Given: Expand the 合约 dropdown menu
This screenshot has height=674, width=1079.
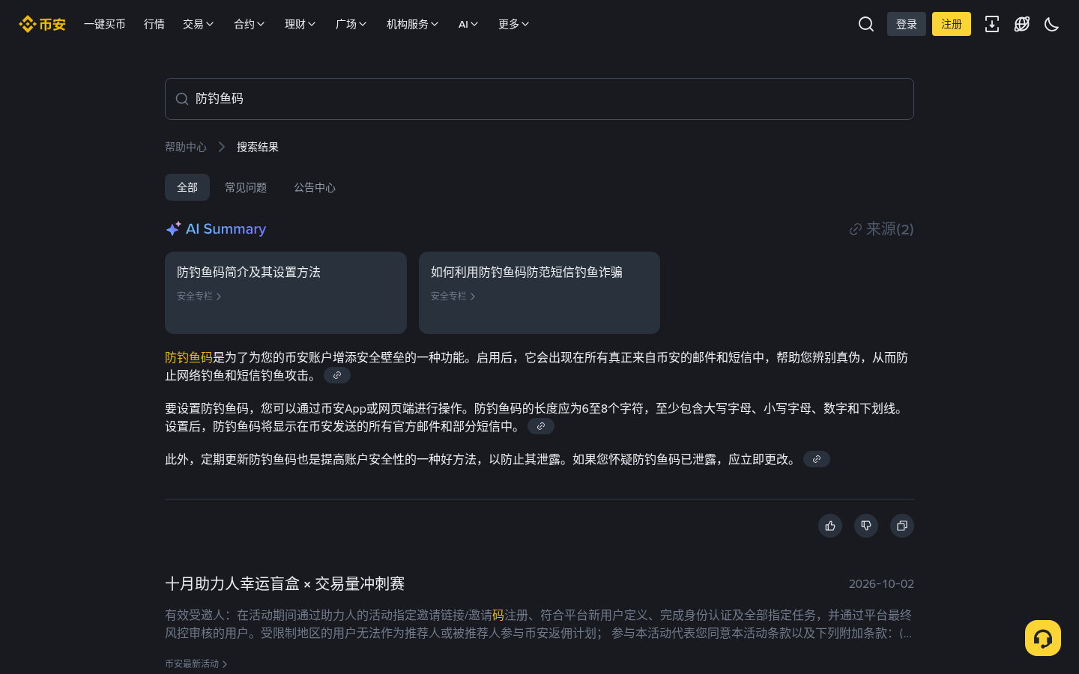Looking at the screenshot, I should point(250,24).
